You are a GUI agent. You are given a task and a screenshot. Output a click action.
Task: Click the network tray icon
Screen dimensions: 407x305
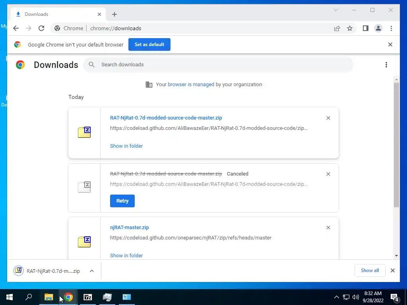point(346,297)
